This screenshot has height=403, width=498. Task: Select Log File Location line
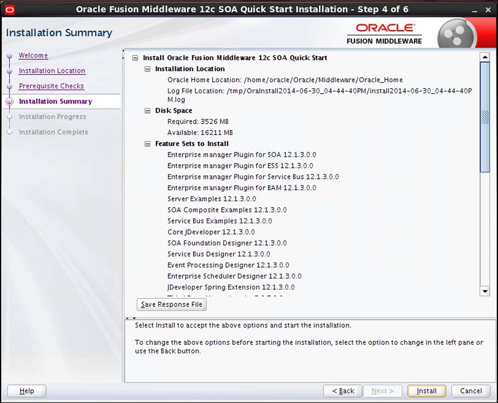pos(320,95)
